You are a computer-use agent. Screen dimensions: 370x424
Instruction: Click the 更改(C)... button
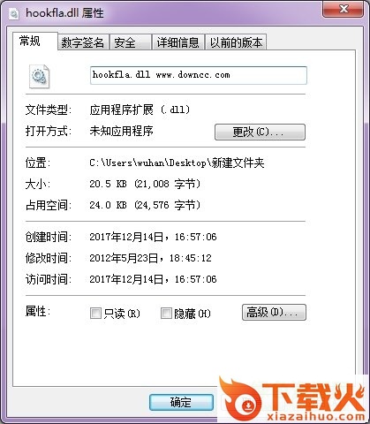[260, 132]
